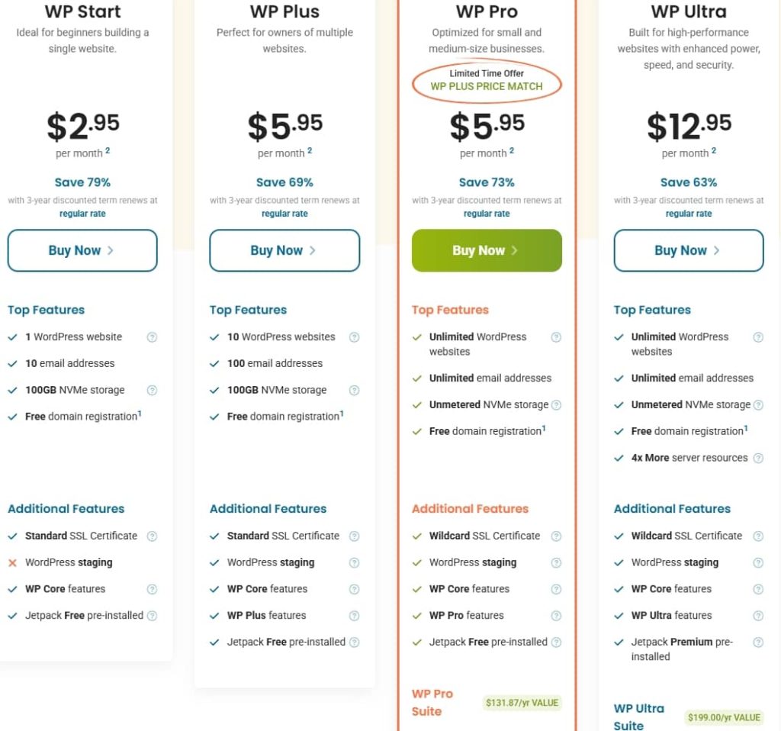Click help icon next to WP Ultra features
781x731 pixels.
(758, 616)
